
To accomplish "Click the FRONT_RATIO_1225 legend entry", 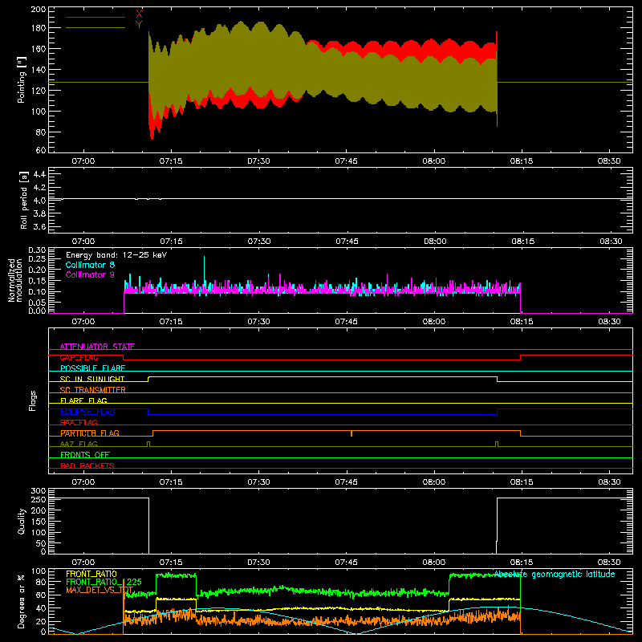I will click(104, 582).
